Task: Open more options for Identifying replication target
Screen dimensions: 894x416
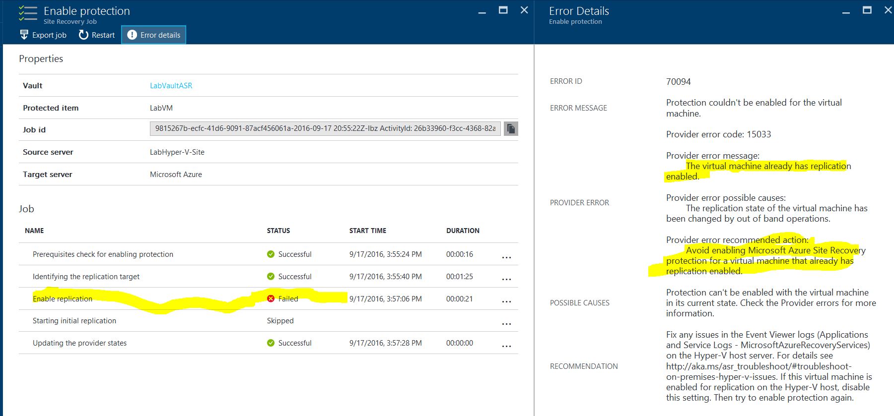Action: pyautogui.click(x=506, y=279)
